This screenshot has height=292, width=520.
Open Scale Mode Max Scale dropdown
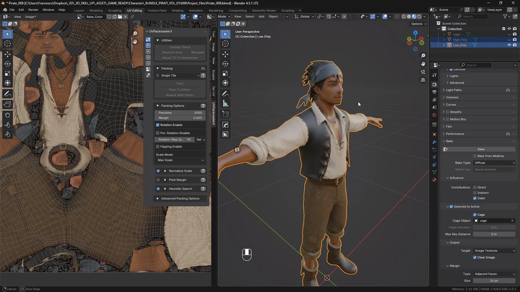[180, 160]
